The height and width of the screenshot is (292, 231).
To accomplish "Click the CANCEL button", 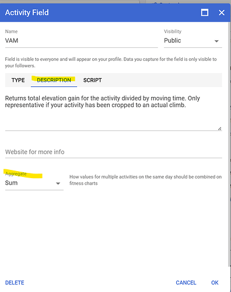I will (x=186, y=283).
